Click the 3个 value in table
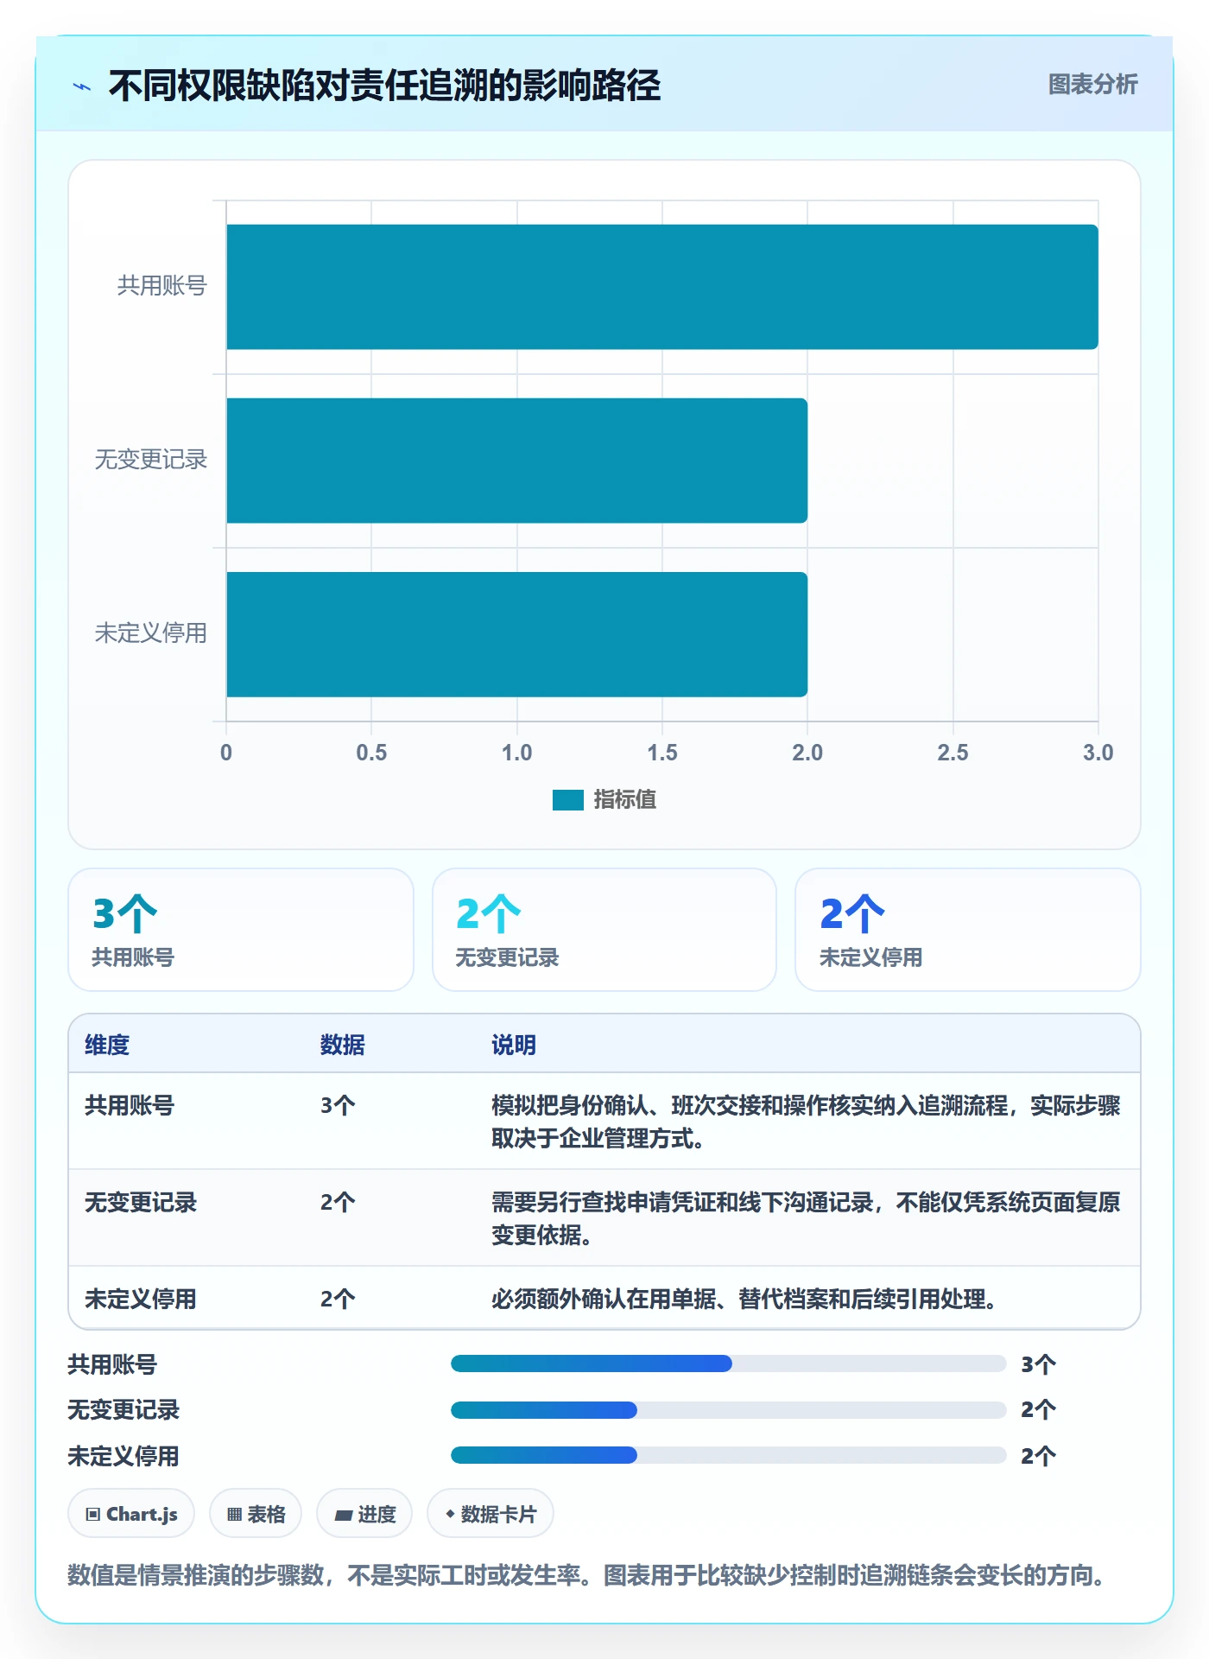Screen dimensions: 1209x1659 point(338,1105)
